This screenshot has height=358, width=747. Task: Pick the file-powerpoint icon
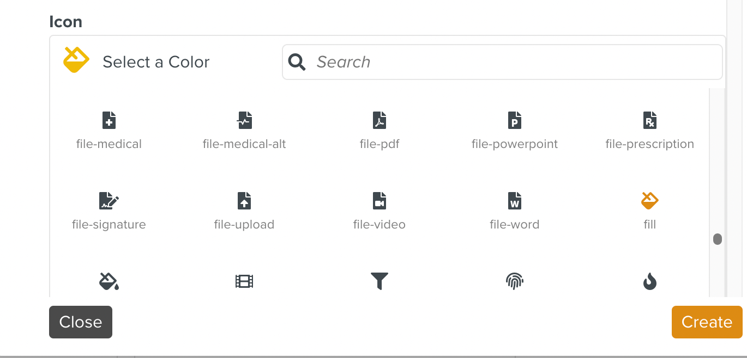515,120
